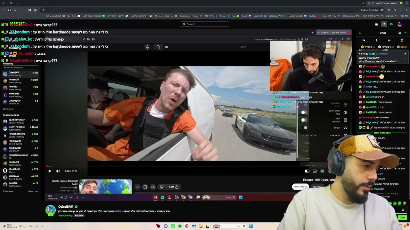Click the green Chat send button
410x230 pixels.
tap(402, 218)
